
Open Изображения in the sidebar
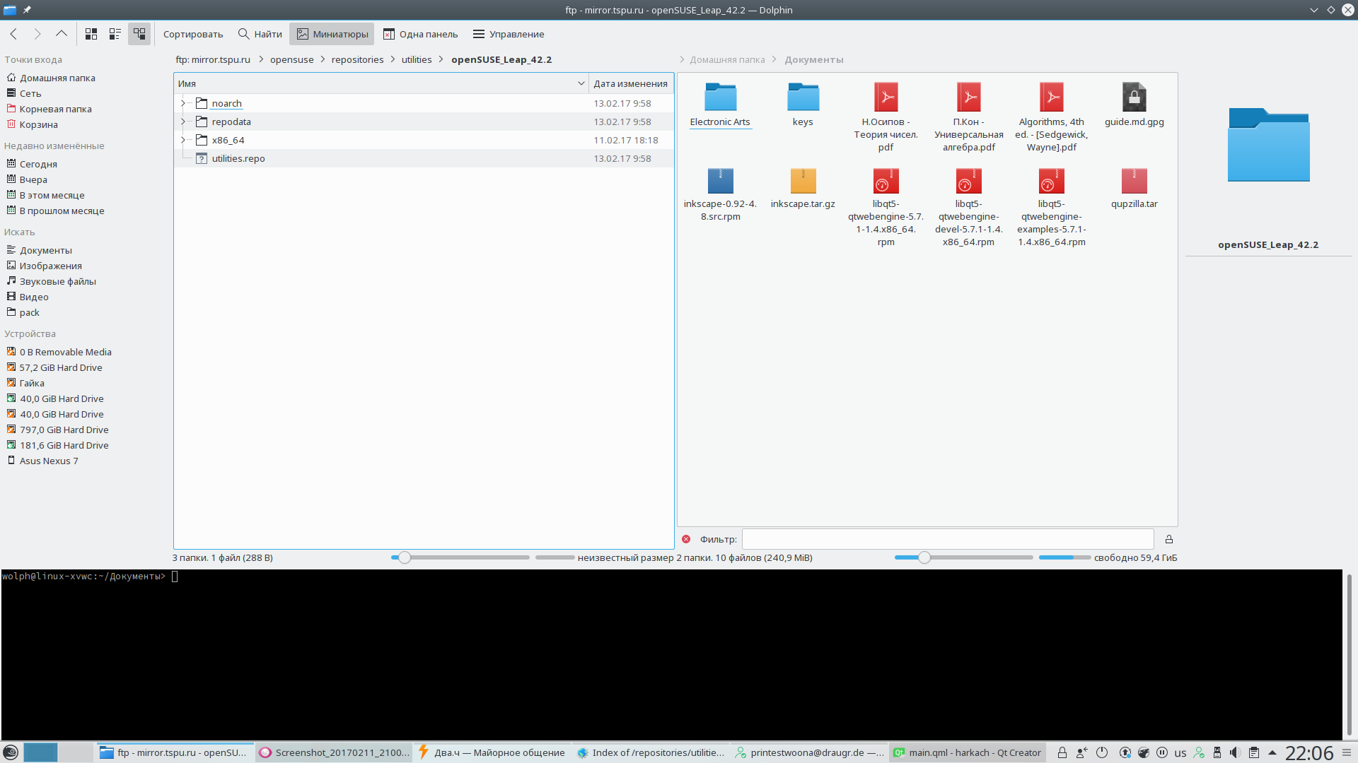point(51,266)
